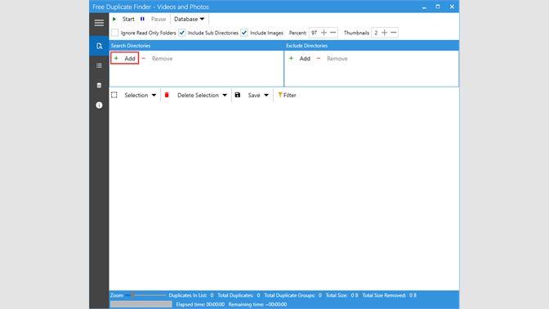Open the list view icon in sidebar
This screenshot has width=549, height=309.
click(x=99, y=65)
